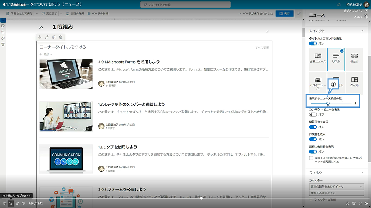The height and width of the screenshot is (208, 371).
Task: Click 下書きとして保存 in the toolbar
Action: point(19,13)
